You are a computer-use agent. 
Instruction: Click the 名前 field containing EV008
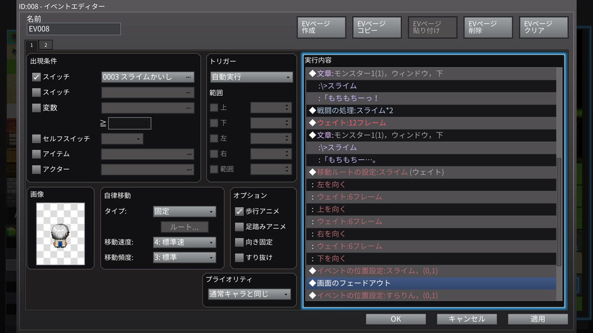(74, 29)
